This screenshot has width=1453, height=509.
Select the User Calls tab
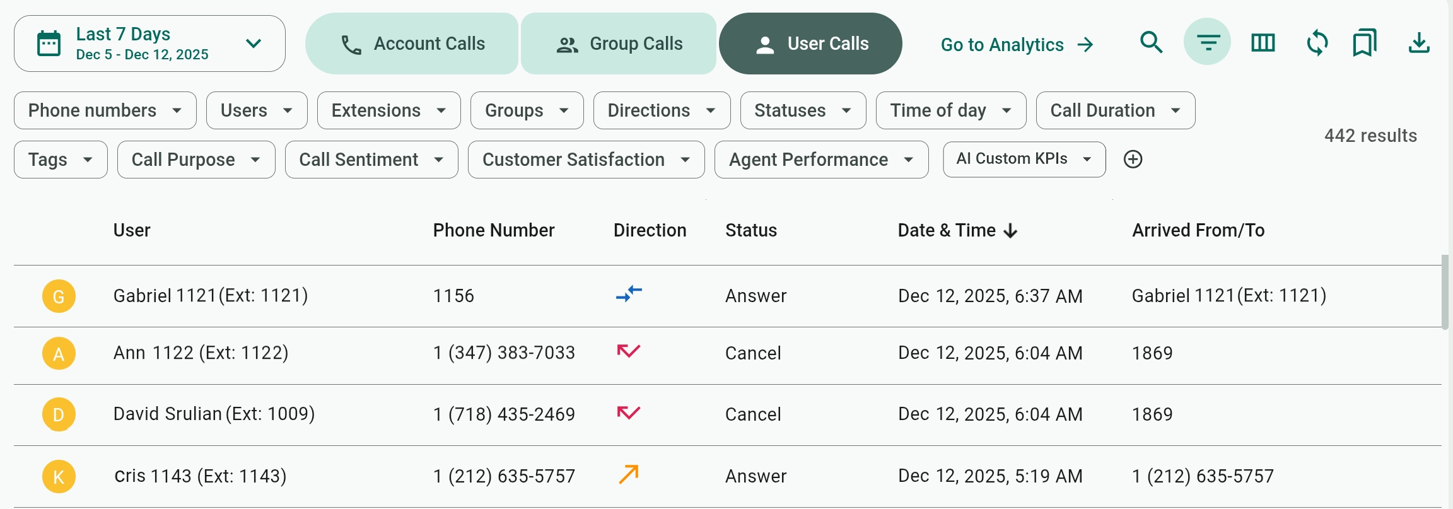810,44
